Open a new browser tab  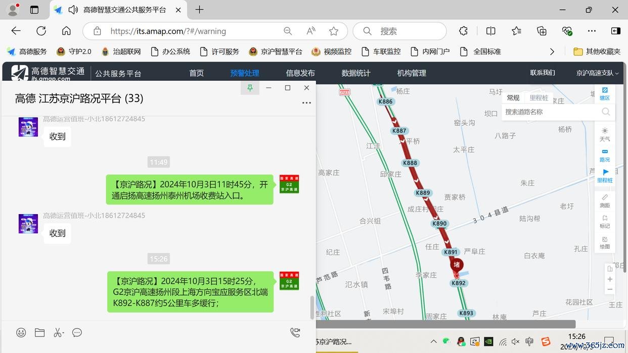coord(200,10)
